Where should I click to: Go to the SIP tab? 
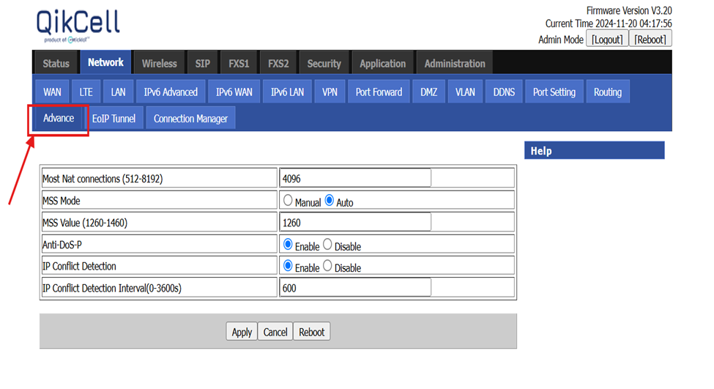pyautogui.click(x=202, y=64)
